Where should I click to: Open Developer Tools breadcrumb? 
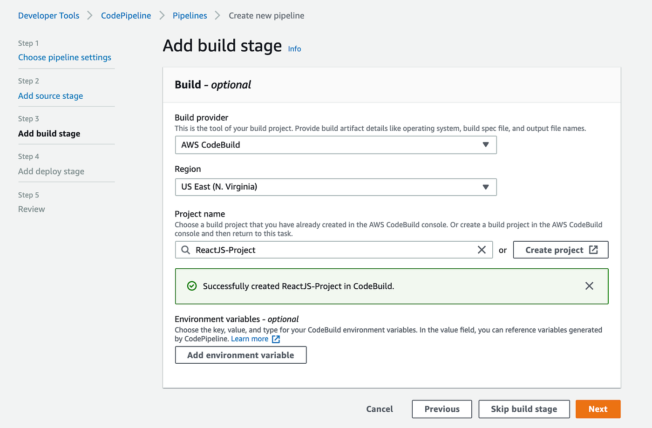coord(48,16)
